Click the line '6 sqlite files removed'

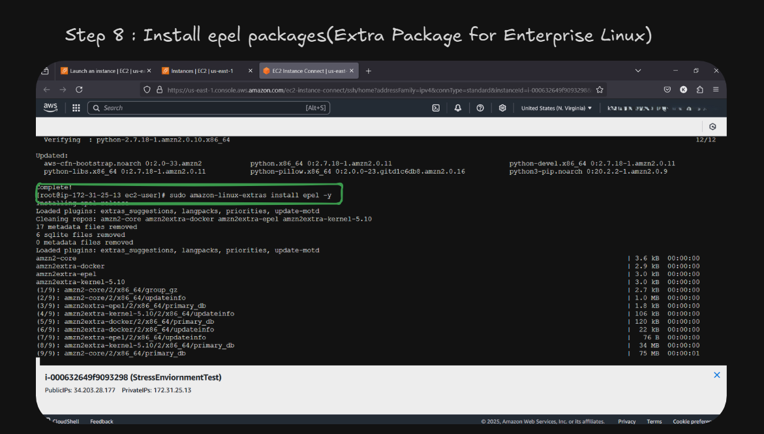(x=80, y=234)
